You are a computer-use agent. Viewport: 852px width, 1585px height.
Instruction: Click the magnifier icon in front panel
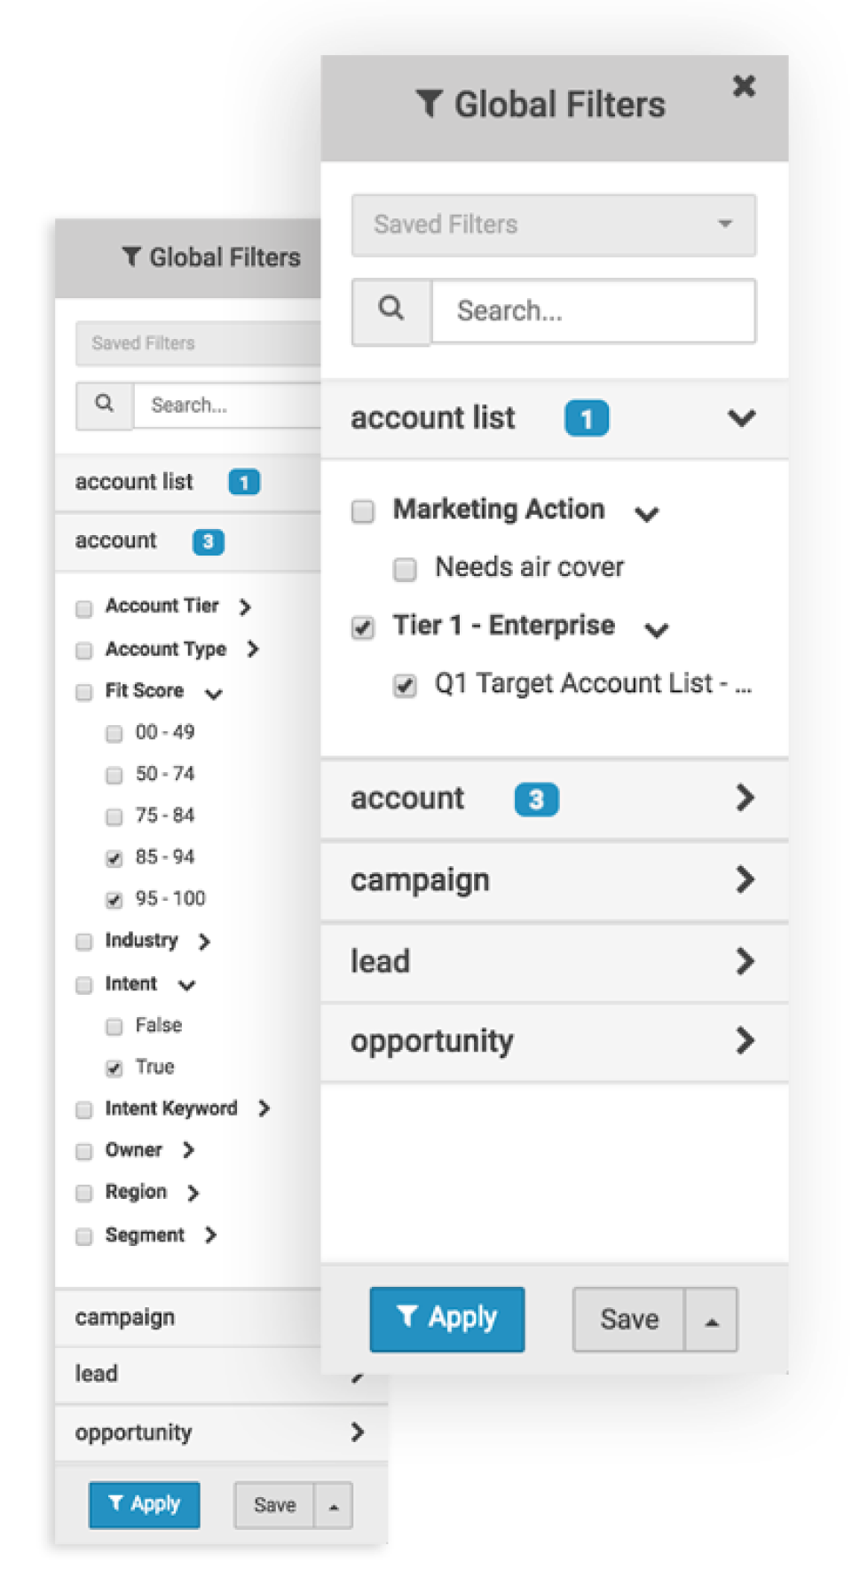coord(391,310)
